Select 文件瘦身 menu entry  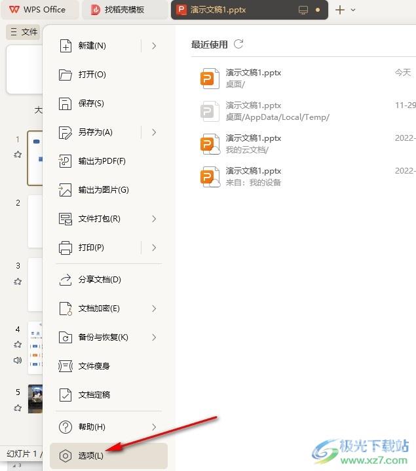[109, 366]
